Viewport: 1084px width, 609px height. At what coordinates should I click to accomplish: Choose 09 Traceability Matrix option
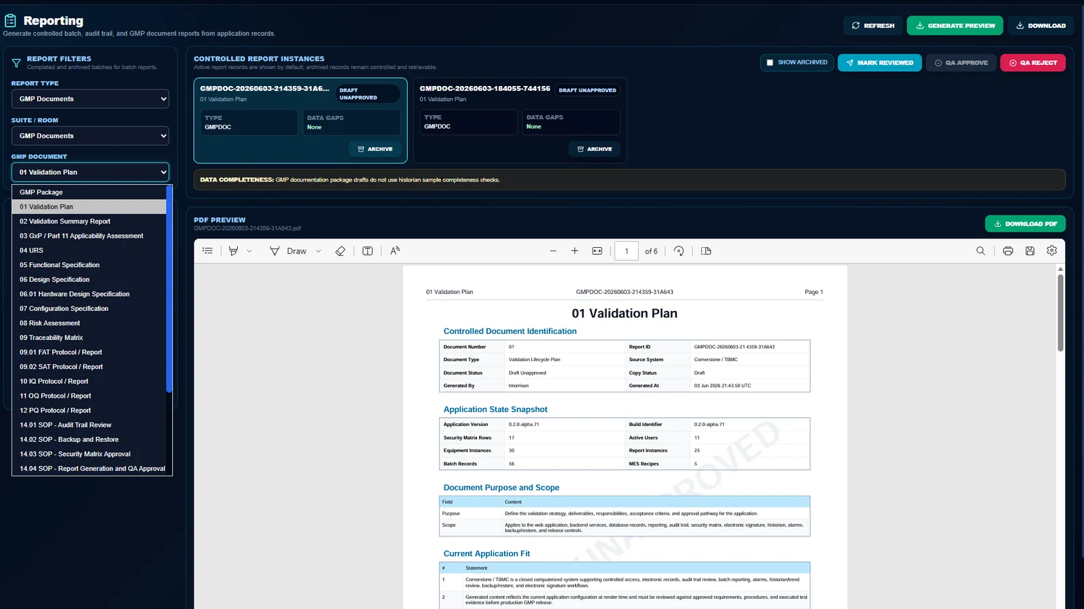click(89, 338)
